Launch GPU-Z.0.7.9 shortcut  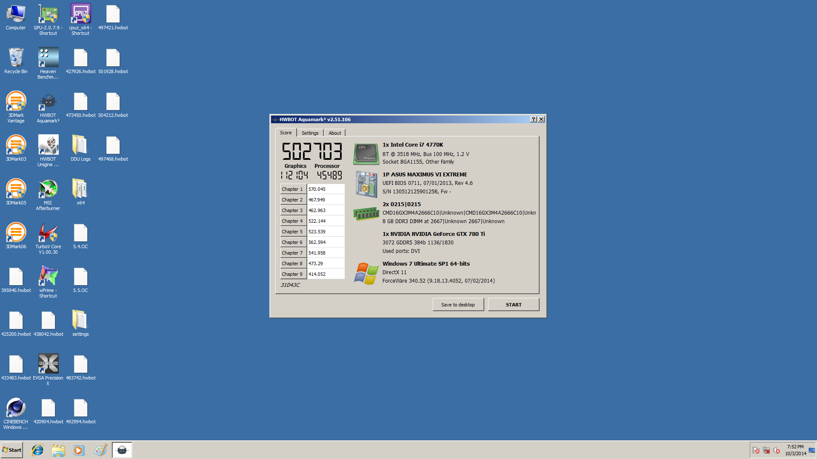[48, 20]
